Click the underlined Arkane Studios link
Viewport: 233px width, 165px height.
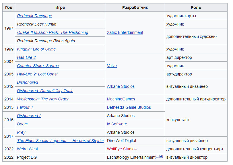coord(121,86)
